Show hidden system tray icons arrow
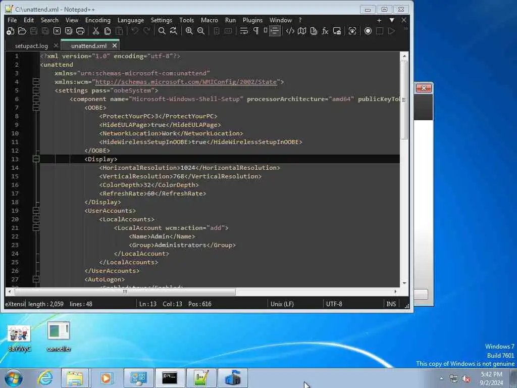 click(x=441, y=378)
